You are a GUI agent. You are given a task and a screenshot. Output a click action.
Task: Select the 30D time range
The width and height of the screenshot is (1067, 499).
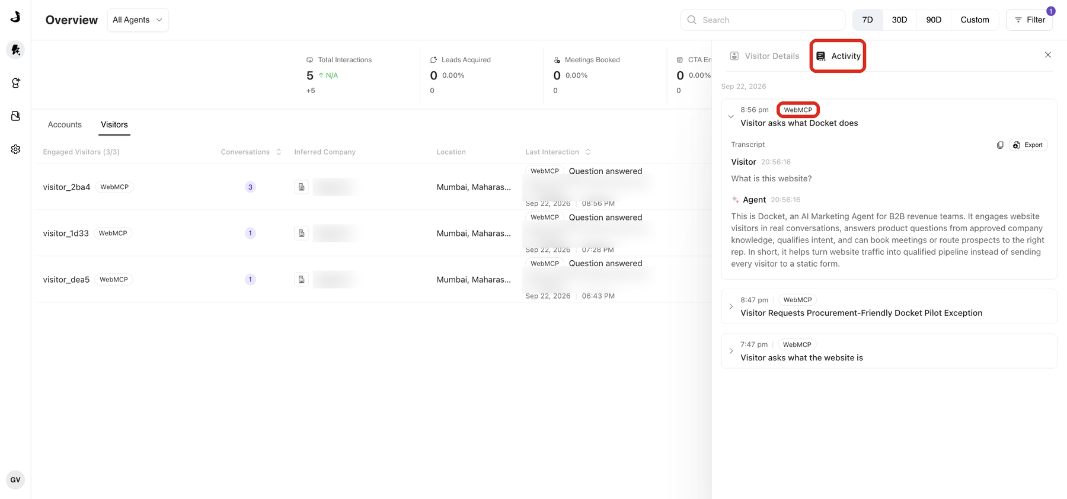coord(899,20)
